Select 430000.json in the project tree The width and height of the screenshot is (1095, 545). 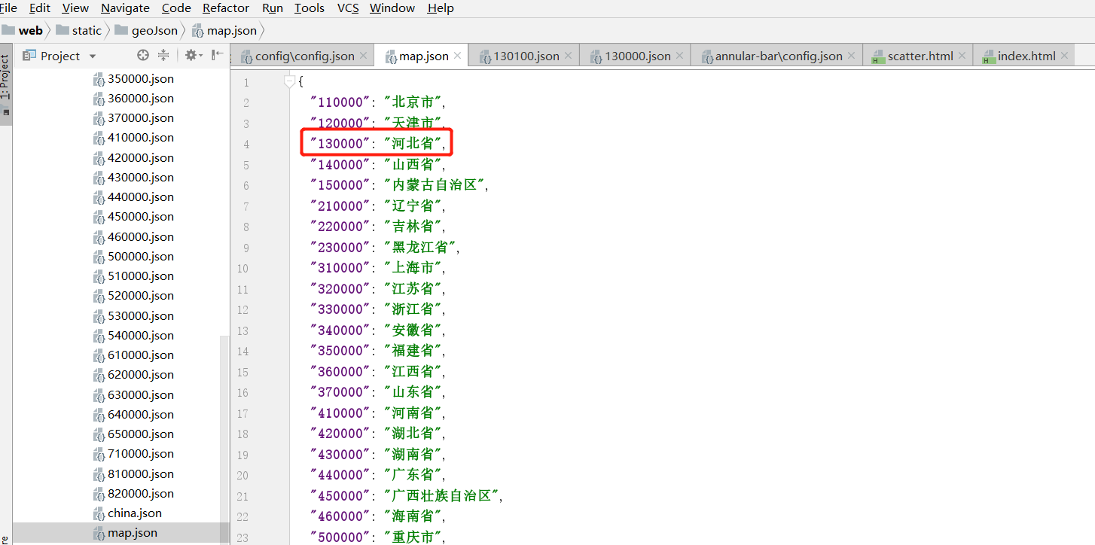coord(133,178)
